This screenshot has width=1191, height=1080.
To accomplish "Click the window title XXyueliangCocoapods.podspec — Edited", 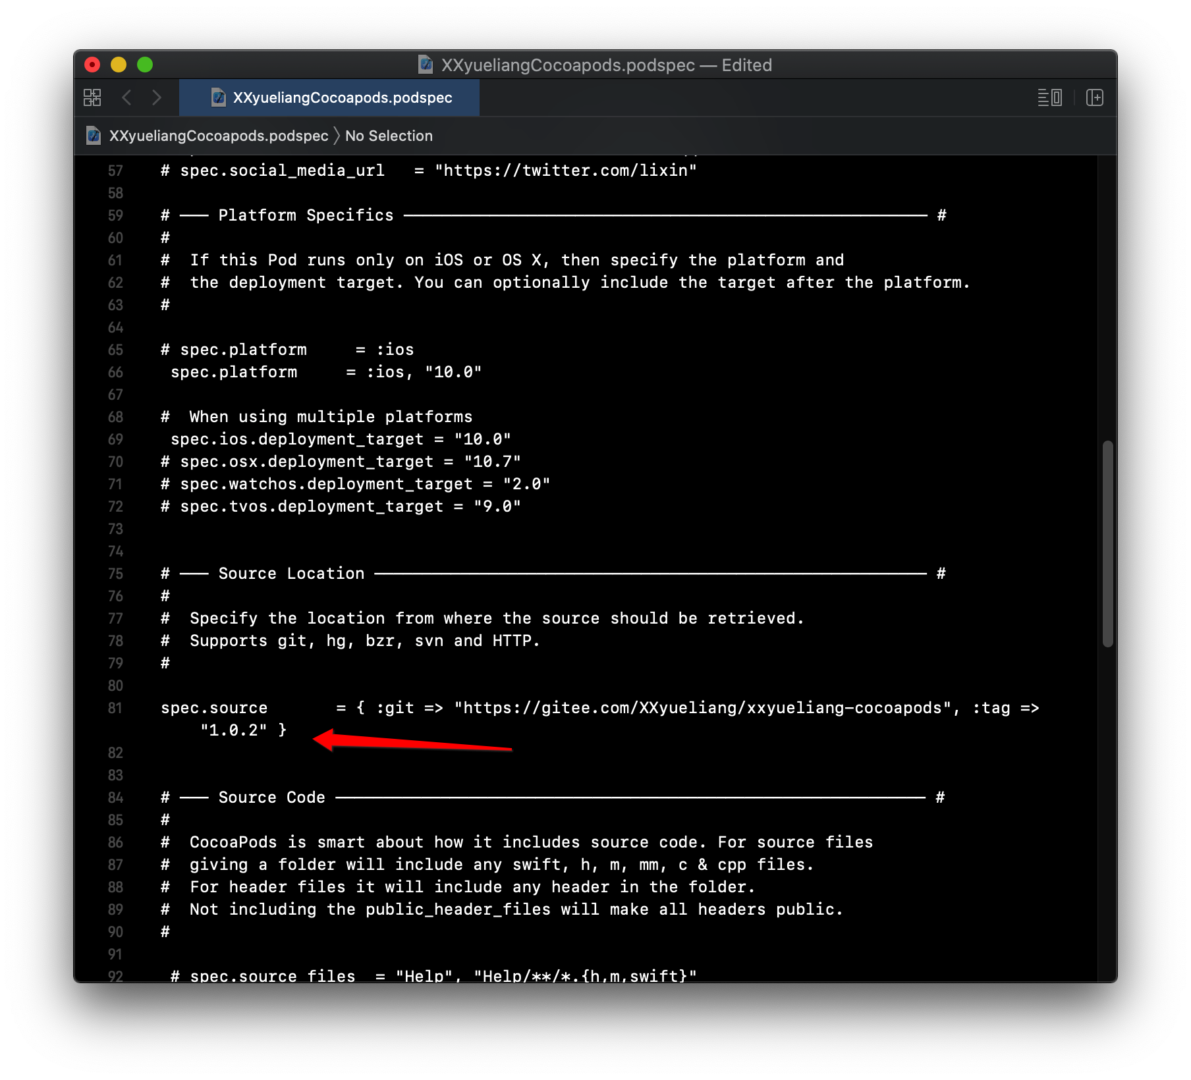I will tap(606, 65).
